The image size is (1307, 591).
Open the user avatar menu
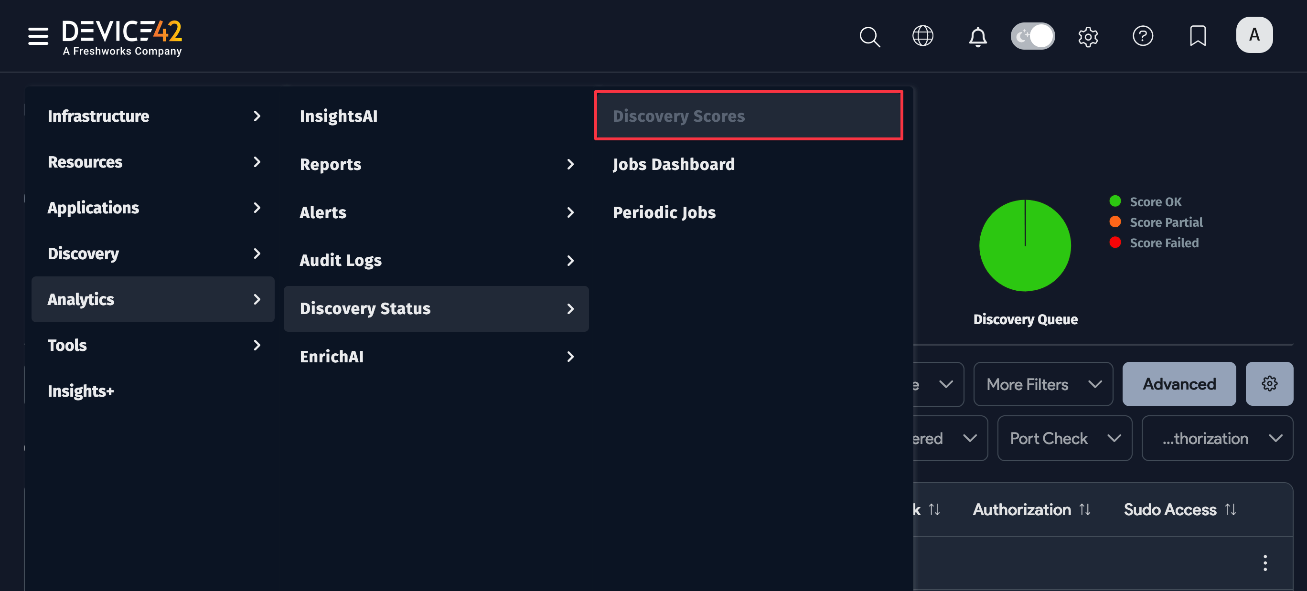click(x=1254, y=34)
